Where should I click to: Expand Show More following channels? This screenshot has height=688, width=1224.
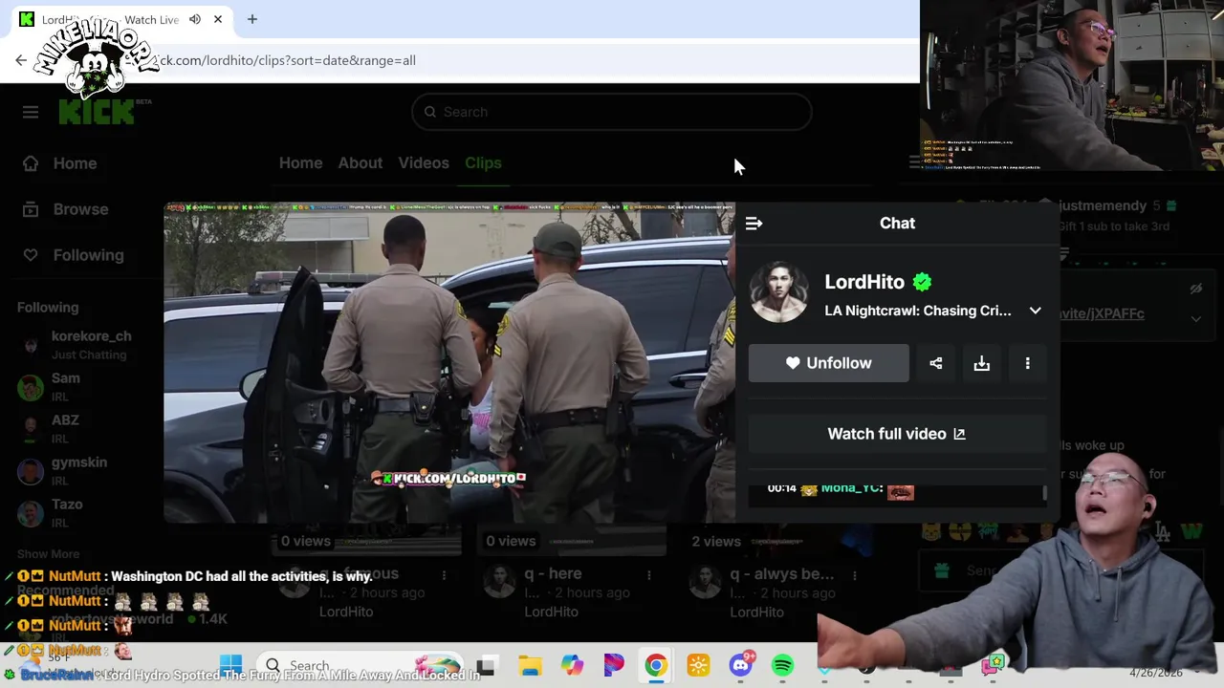[x=48, y=553]
